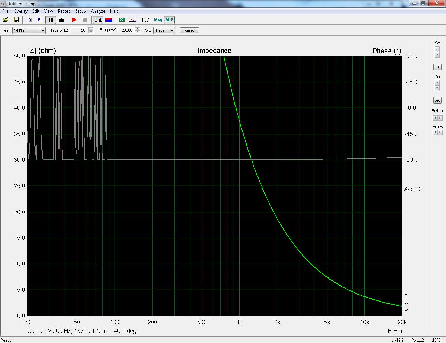Viewport: 446px width, 343px height.
Task: Click the grid table toolbar icon
Action: click(61, 20)
